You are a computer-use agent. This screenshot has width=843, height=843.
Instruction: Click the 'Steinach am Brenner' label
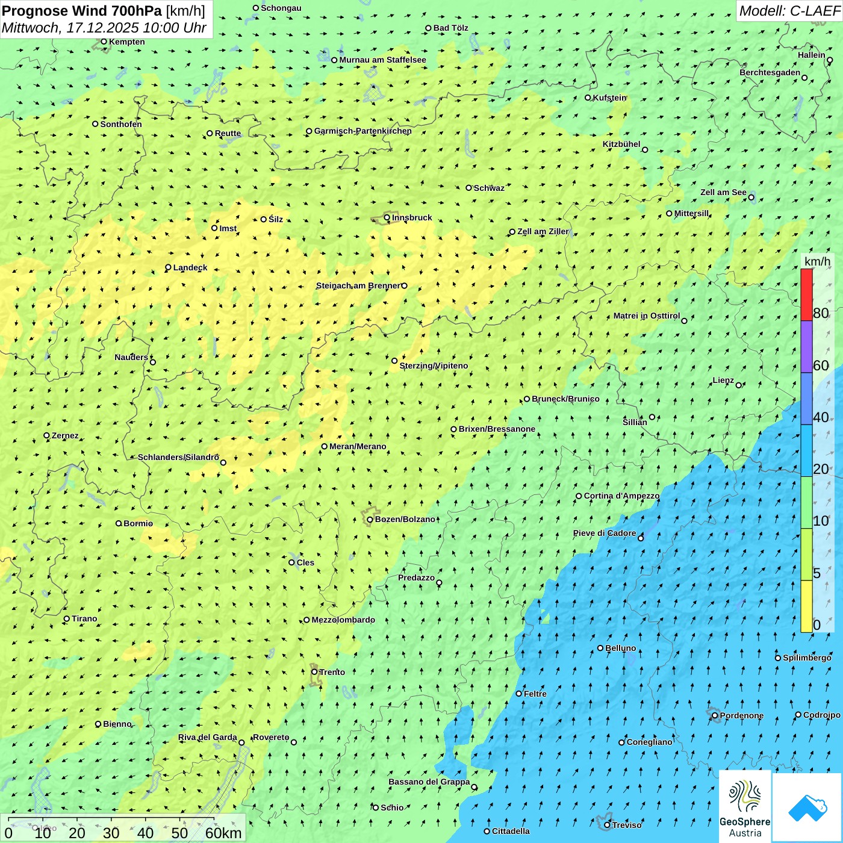[x=358, y=285]
